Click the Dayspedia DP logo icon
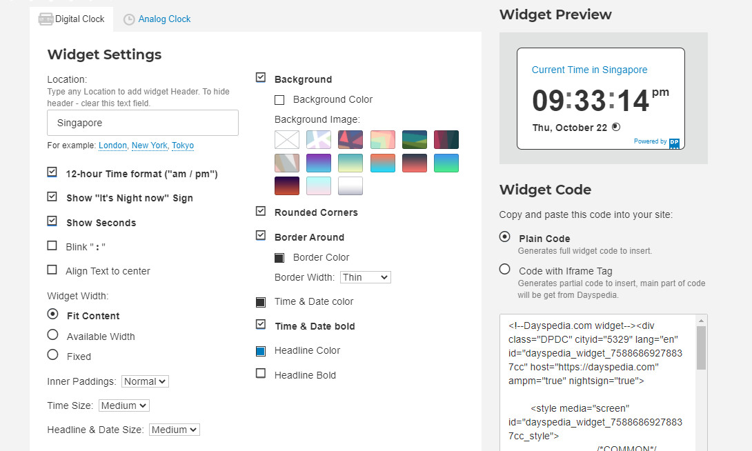The image size is (752, 451). click(x=674, y=143)
